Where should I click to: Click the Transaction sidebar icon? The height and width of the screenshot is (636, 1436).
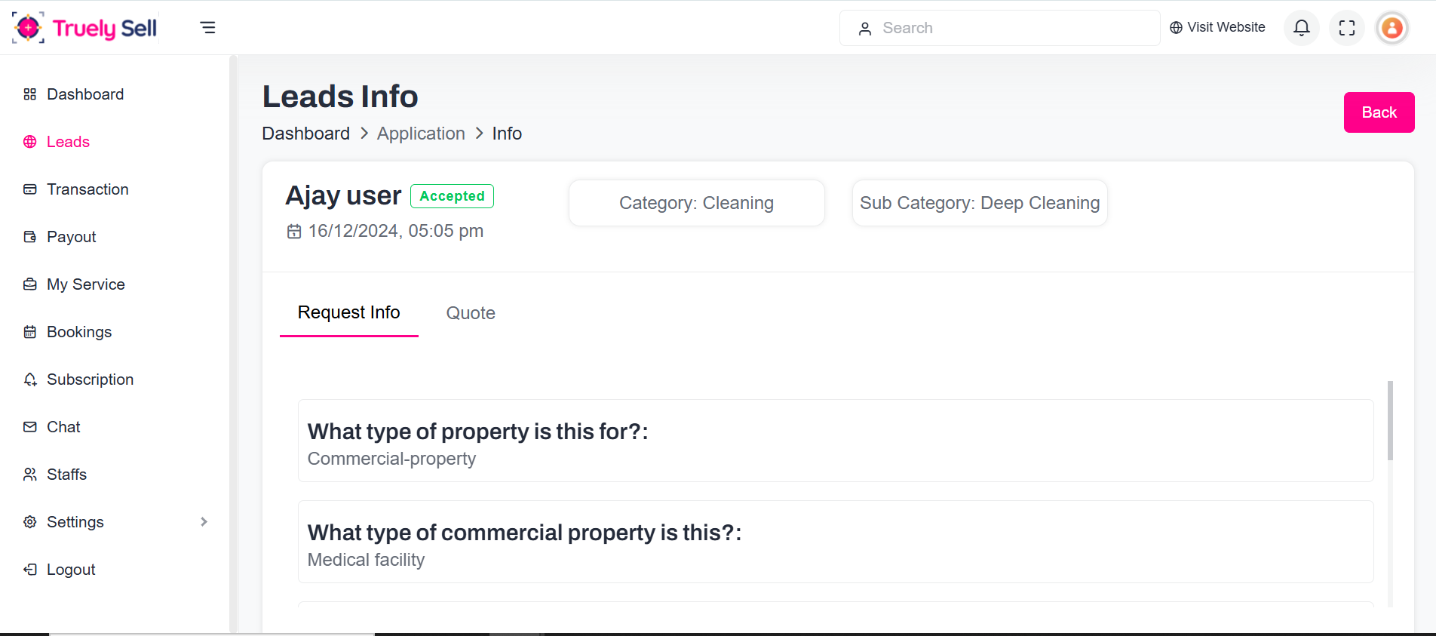coord(30,189)
